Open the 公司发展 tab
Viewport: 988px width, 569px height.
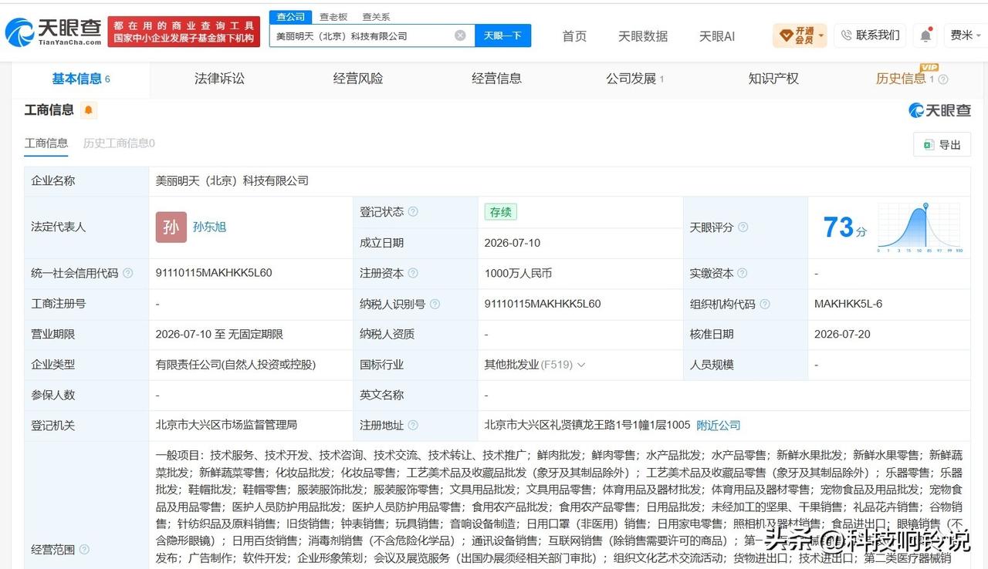click(635, 79)
